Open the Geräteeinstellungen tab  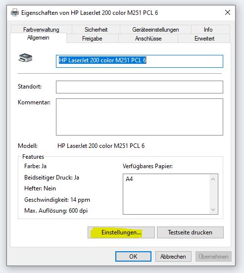(155, 29)
